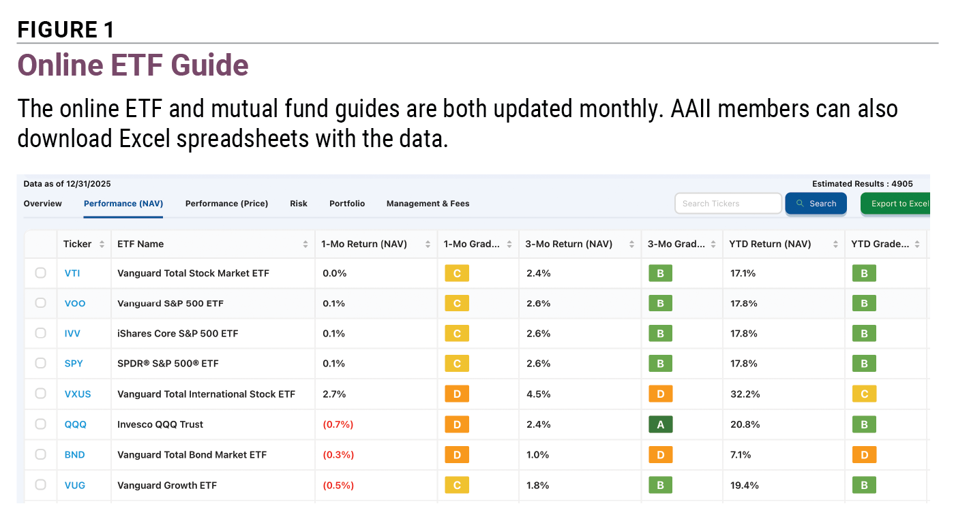The image size is (954, 521).
Task: Open the Management & Fees tab
Action: pos(428,204)
